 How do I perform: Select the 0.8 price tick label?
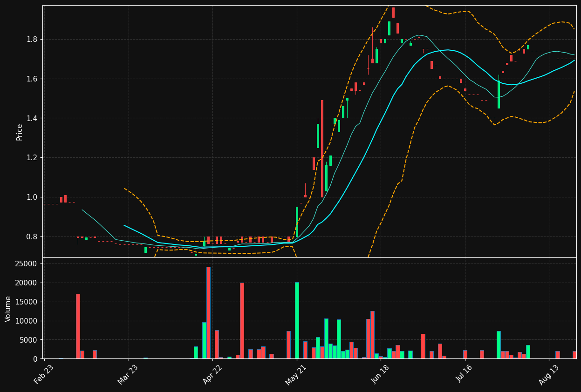33,237
